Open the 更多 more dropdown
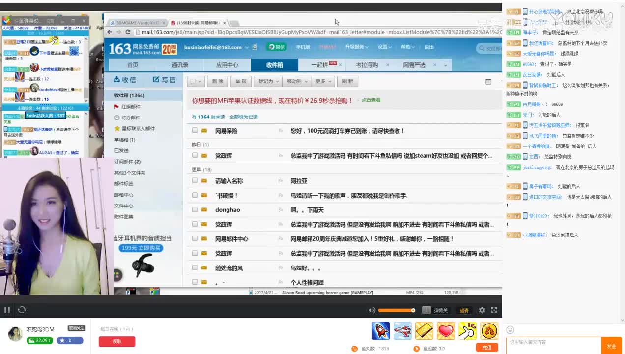This screenshot has height=354, width=625. (x=323, y=81)
